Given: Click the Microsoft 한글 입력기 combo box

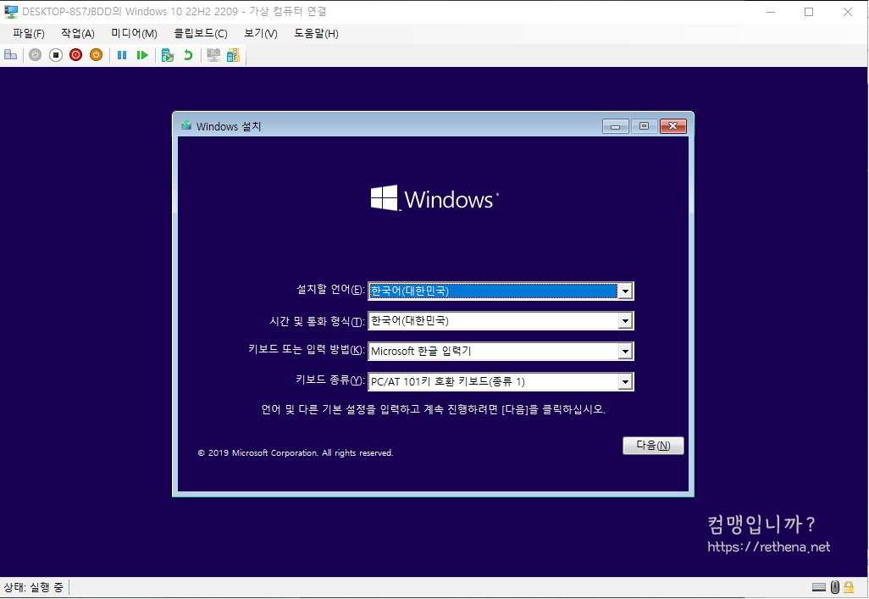Looking at the screenshot, I should click(501, 351).
